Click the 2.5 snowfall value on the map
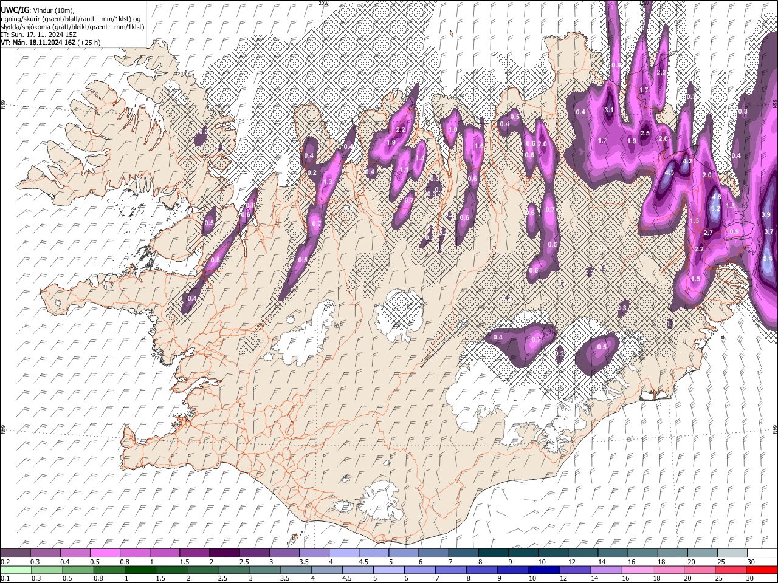Screen dimensions: 778x583 (645, 134)
